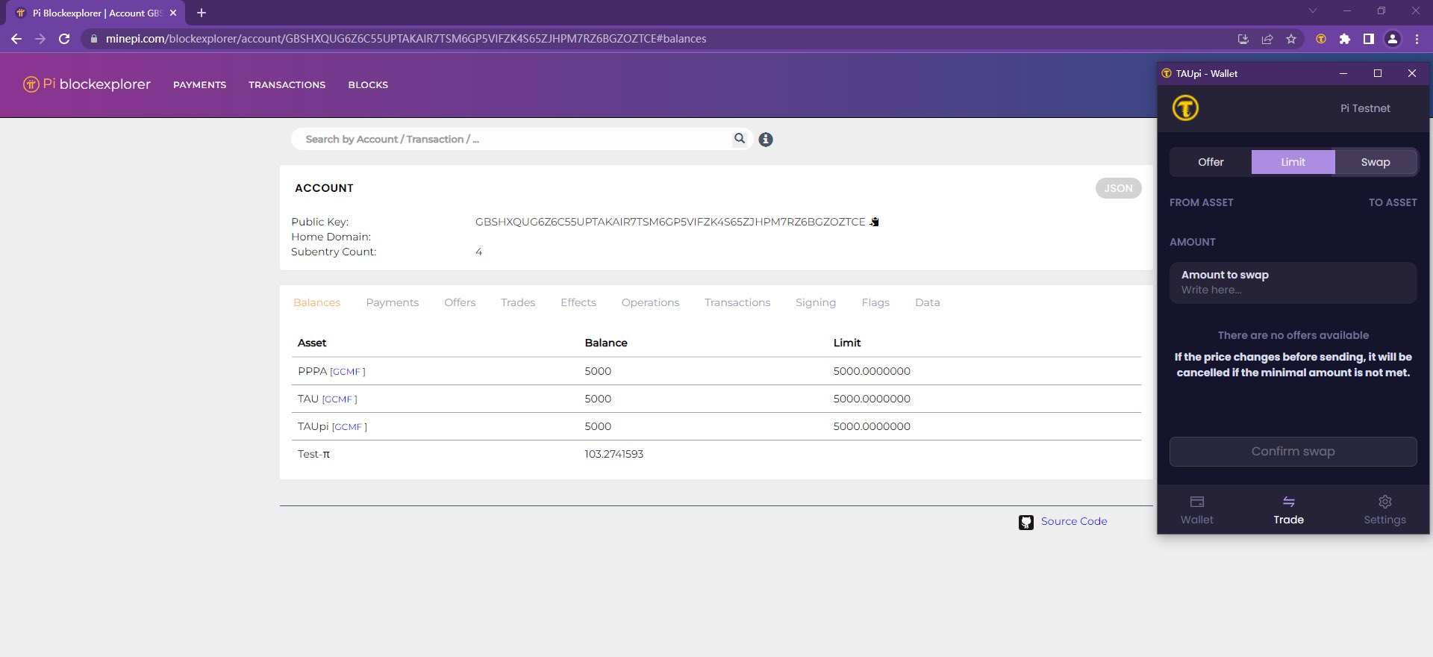Image resolution: width=1433 pixels, height=657 pixels.
Task: Open the Trade tab in TAUpi wallet
Action: tap(1289, 510)
